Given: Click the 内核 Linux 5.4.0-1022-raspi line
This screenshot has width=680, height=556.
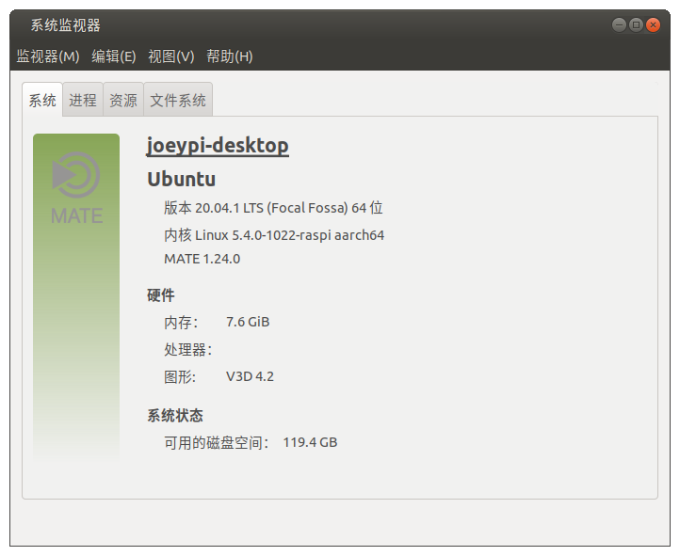Looking at the screenshot, I should [274, 234].
